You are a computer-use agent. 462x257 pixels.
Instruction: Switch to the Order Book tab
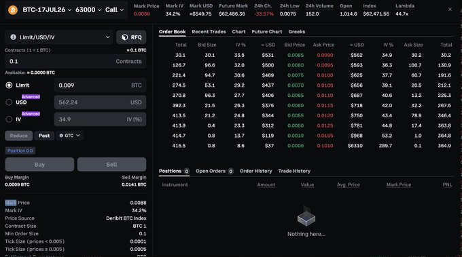coord(172,32)
